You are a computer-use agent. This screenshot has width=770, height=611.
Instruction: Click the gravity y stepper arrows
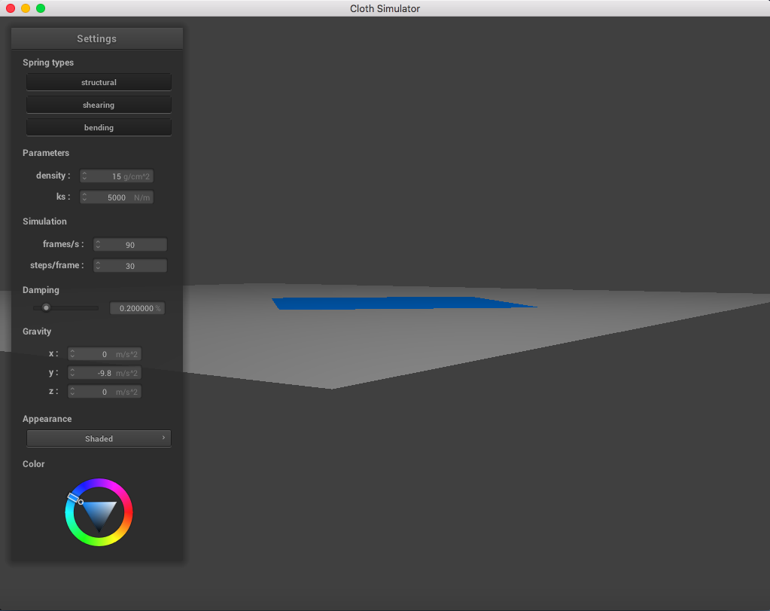coord(72,373)
